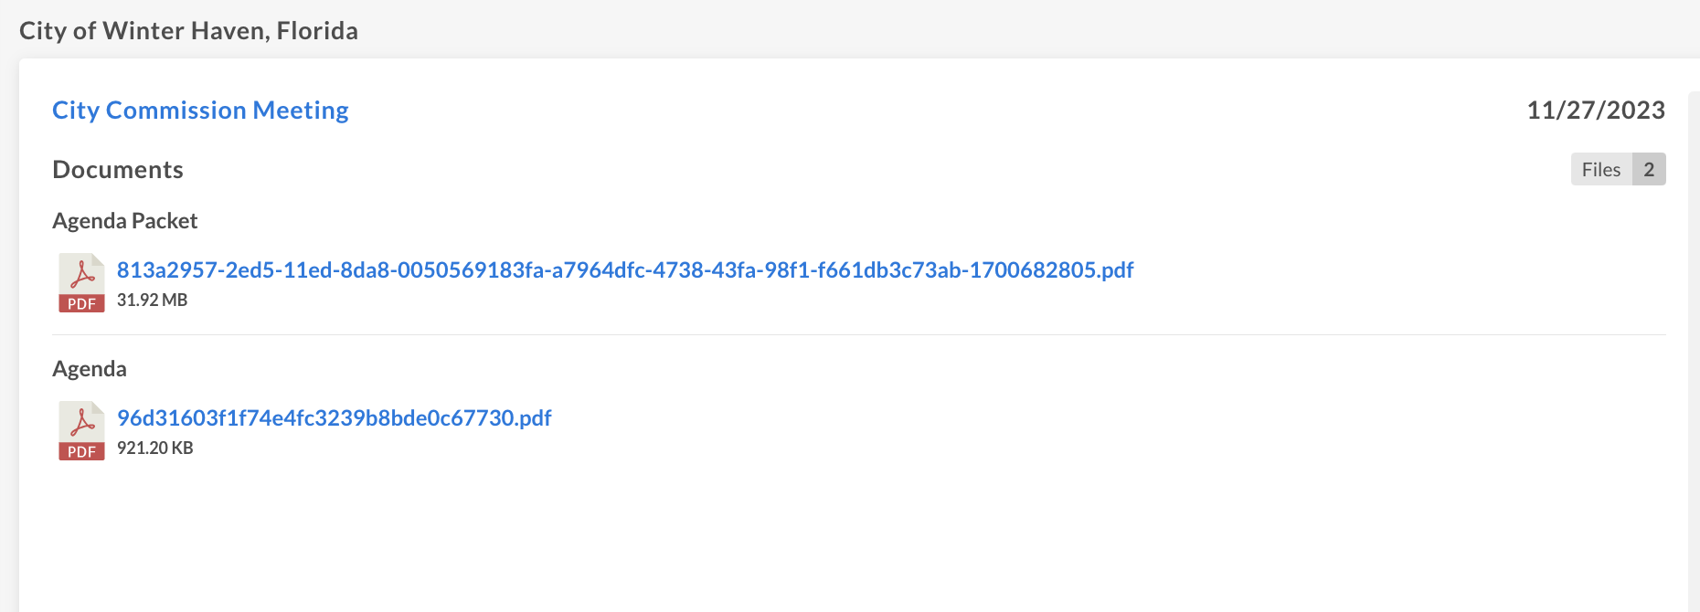Click the Agenda section label
This screenshot has height=612, width=1700.
pos(89,368)
